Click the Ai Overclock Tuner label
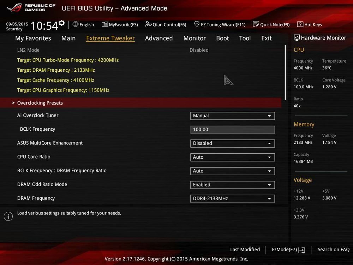Viewport: 353px width, 265px height. [38, 115]
